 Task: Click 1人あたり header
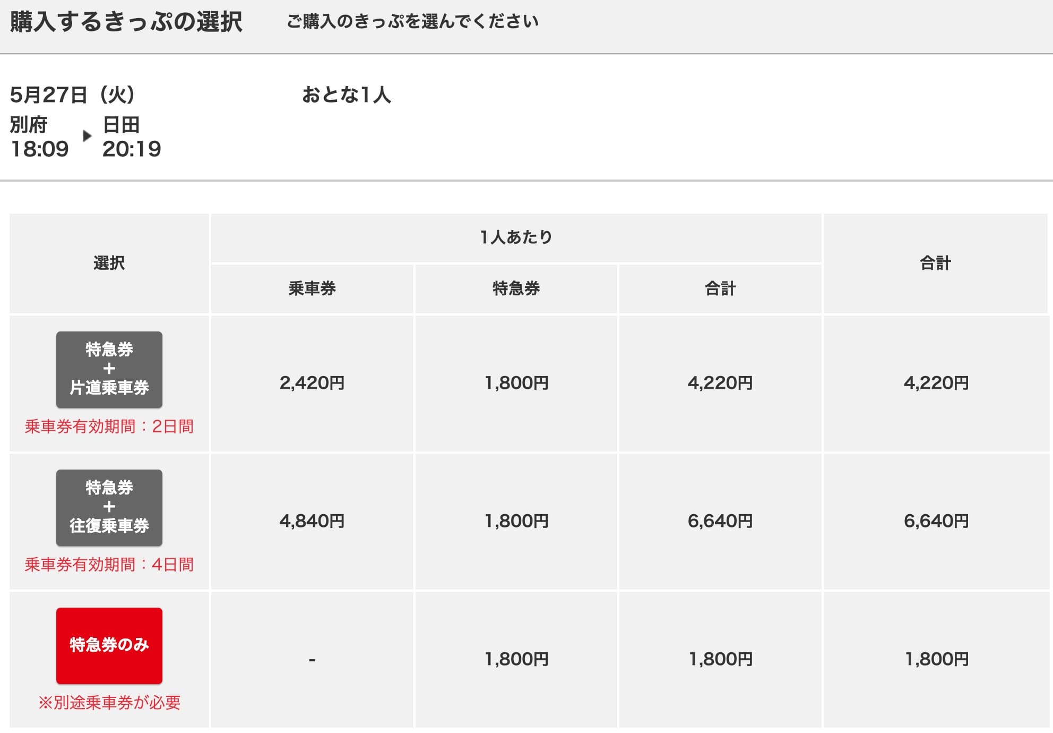[516, 237]
